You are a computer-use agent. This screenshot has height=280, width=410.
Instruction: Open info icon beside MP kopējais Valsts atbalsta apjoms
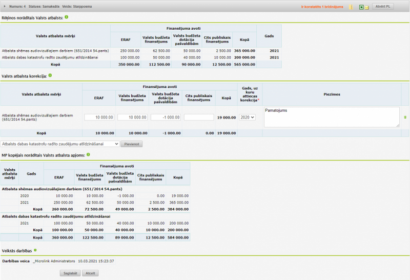(88, 155)
